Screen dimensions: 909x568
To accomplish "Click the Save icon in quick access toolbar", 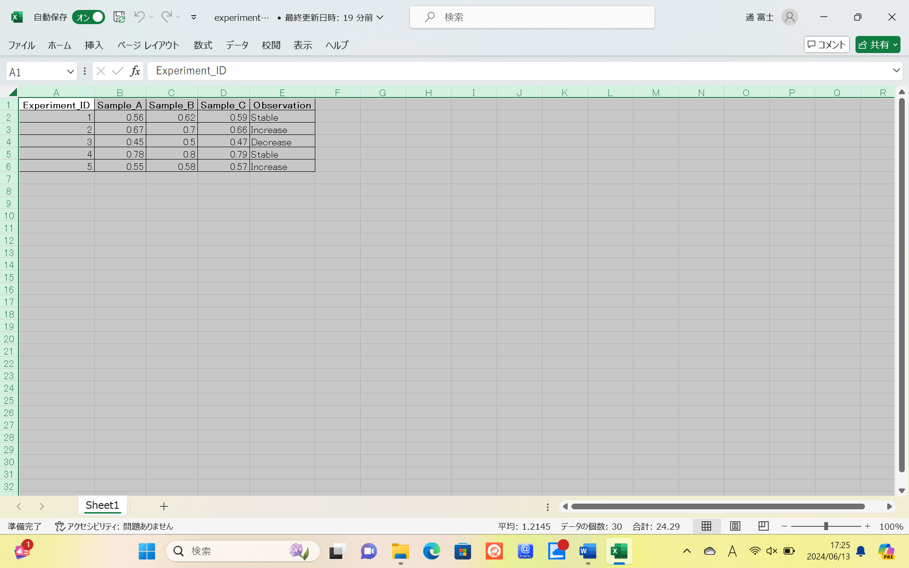I will point(119,17).
